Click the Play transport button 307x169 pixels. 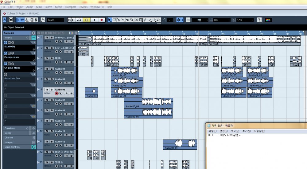point(94,20)
